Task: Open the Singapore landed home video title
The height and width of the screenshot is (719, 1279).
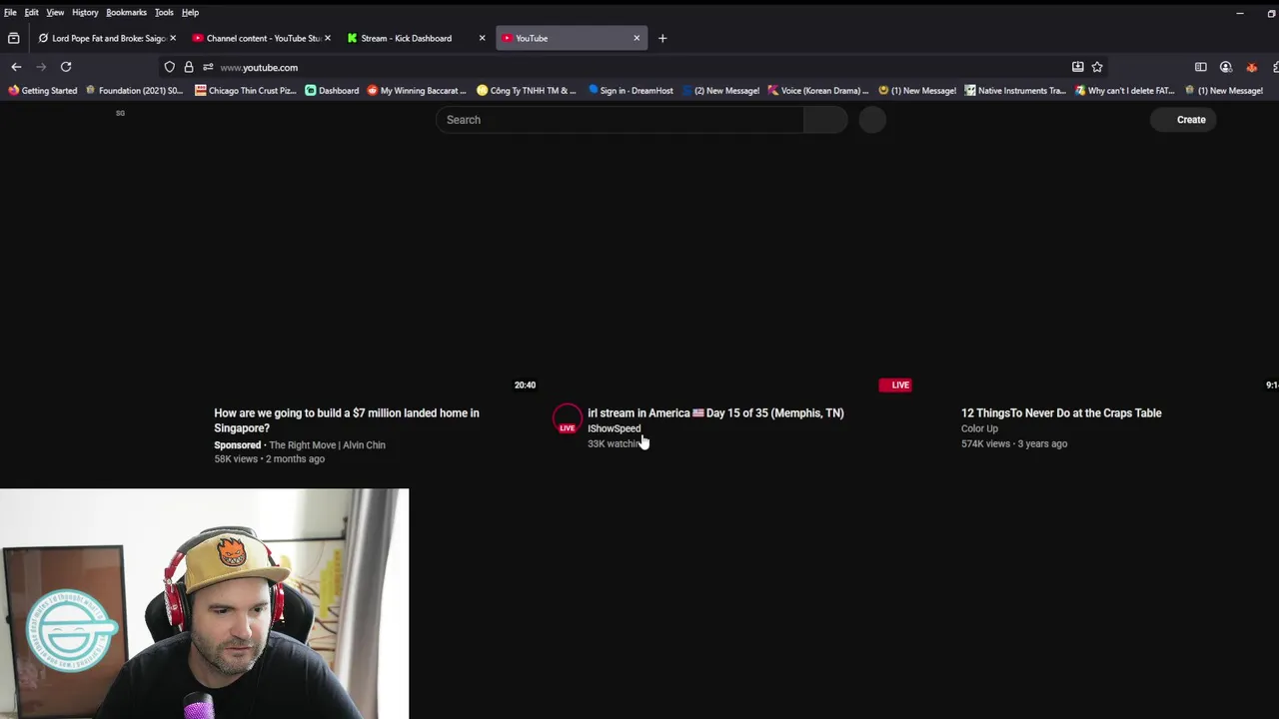Action: 347,420
